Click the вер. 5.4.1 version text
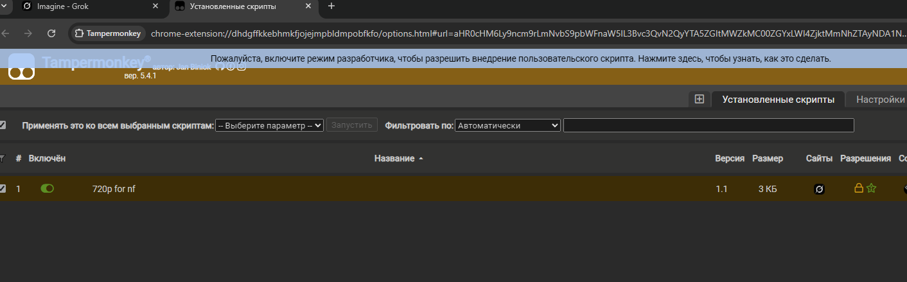 pyautogui.click(x=140, y=76)
